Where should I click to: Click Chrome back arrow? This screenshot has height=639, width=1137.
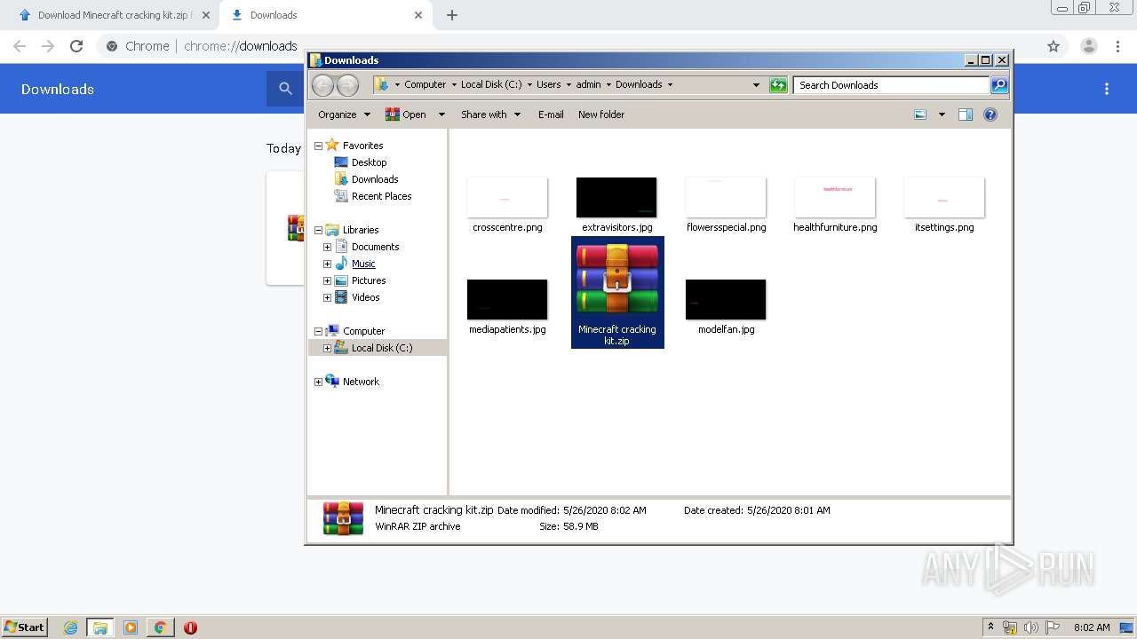[20, 46]
